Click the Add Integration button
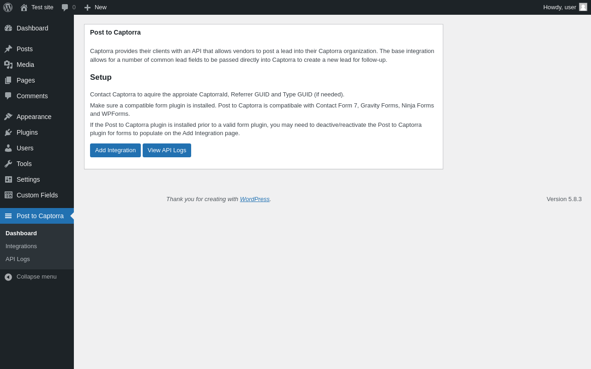 [115, 150]
